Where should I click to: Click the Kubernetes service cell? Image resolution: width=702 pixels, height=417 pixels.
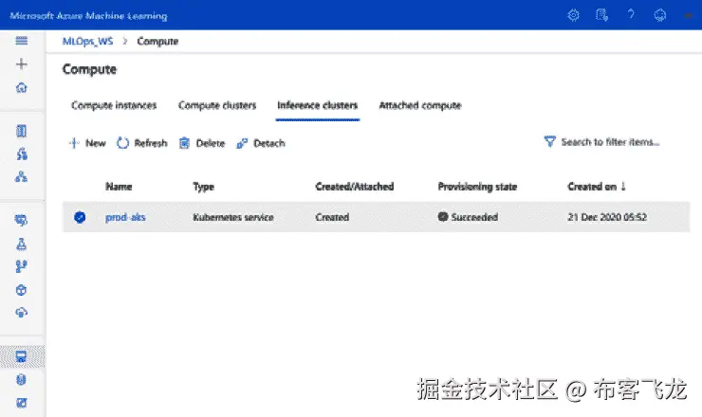pyautogui.click(x=233, y=217)
